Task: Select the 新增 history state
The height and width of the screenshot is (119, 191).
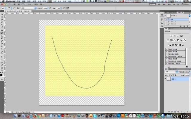Action: 176,19
